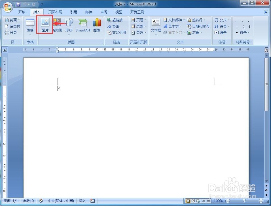This screenshot has width=271, height=206.
Task: Insert a SmartArt graphic
Action: click(x=83, y=25)
